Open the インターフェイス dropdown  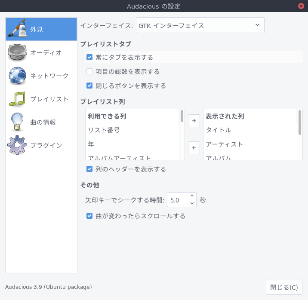pos(200,25)
